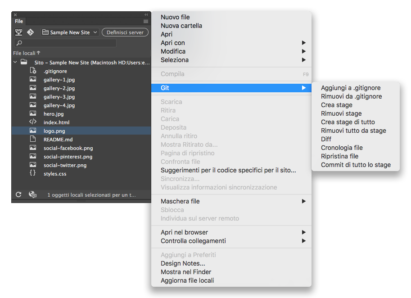Select hero.jpg in the file list
This screenshot has height=298, width=411.
(x=54, y=114)
